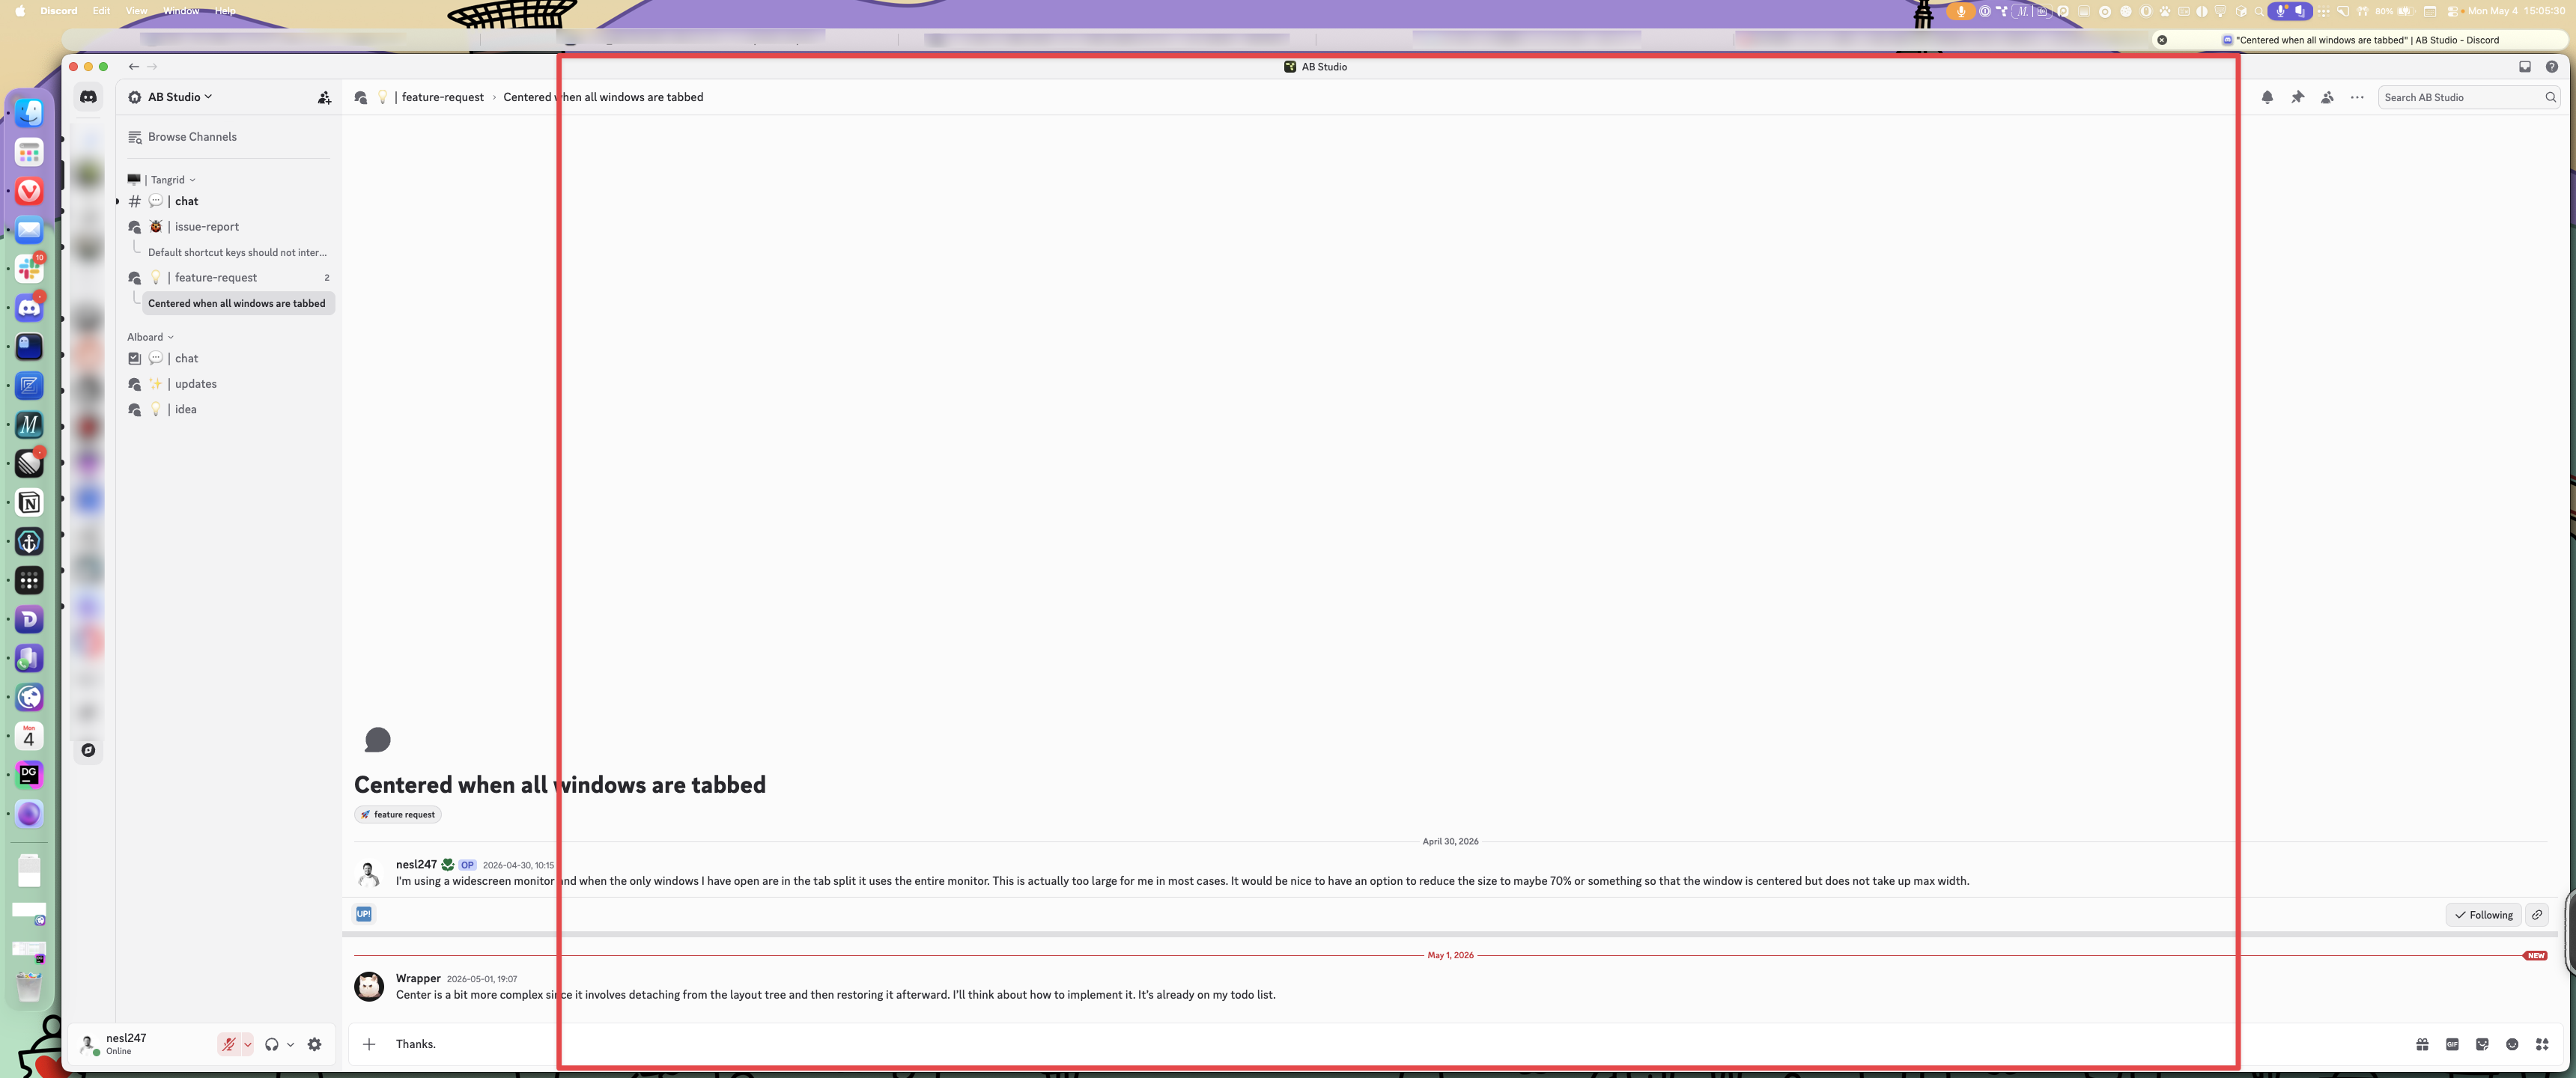Collapse the Alboard category

pyautogui.click(x=150, y=337)
